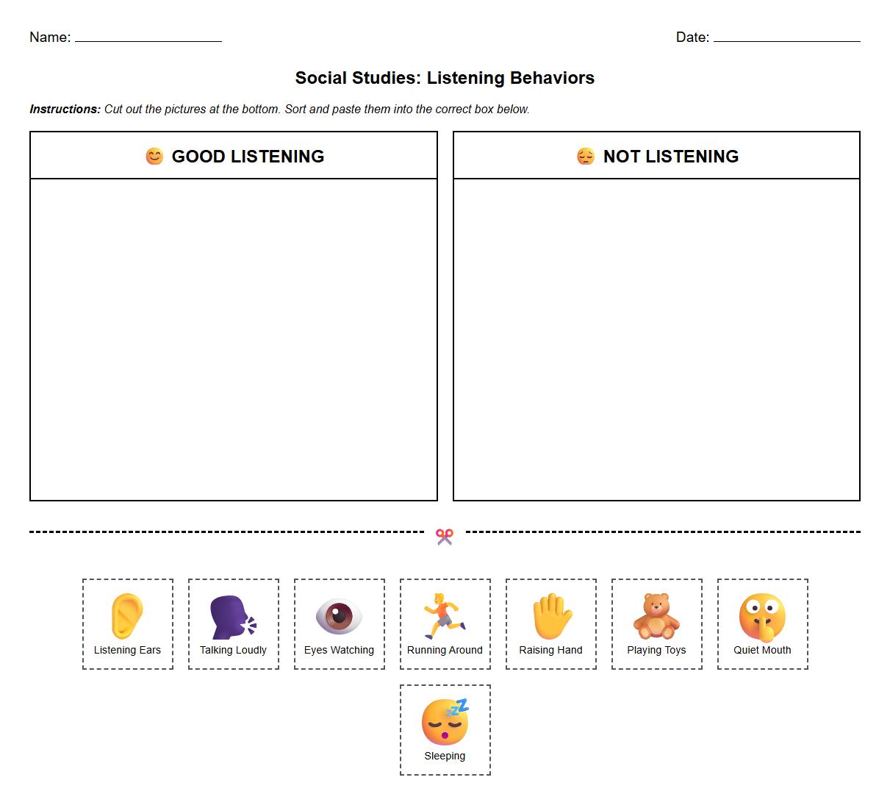
Task: Click inside the empty GOOD LISTENING box
Action: click(233, 338)
